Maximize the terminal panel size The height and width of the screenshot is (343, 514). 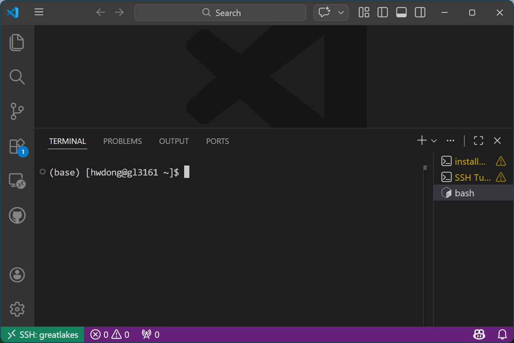(478, 140)
